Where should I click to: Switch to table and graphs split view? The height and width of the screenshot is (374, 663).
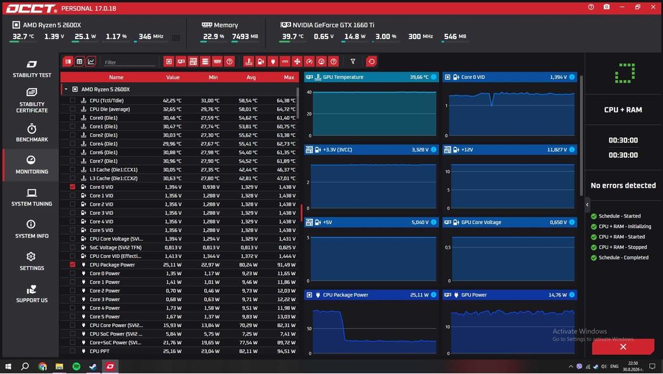(68, 62)
